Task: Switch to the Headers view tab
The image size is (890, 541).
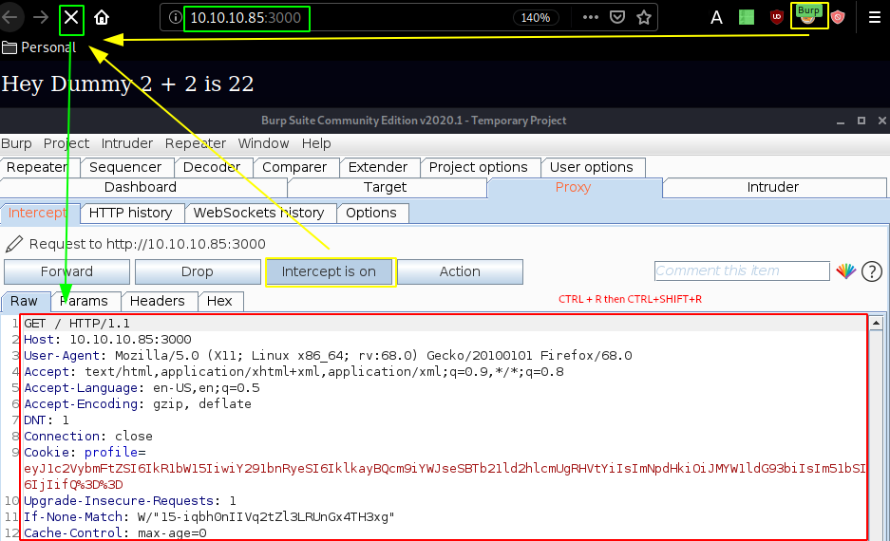Action: point(158,301)
